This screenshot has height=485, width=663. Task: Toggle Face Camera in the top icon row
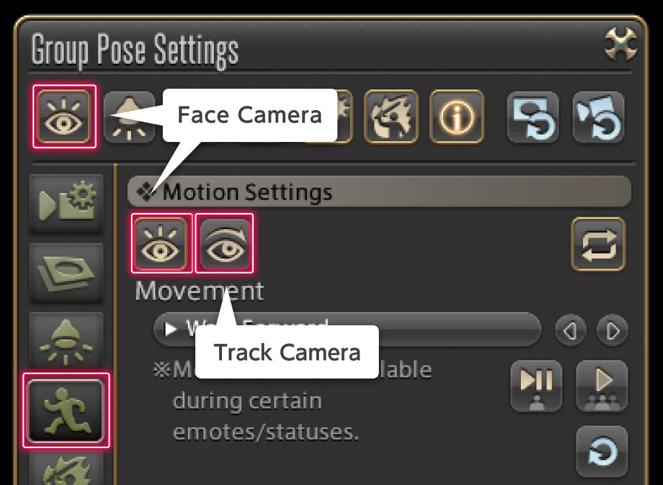pyautogui.click(x=64, y=117)
